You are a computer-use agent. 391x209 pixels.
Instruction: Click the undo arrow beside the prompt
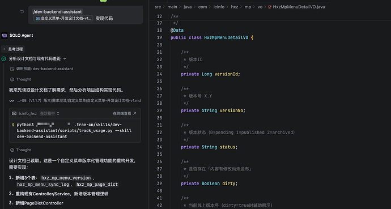(22, 11)
